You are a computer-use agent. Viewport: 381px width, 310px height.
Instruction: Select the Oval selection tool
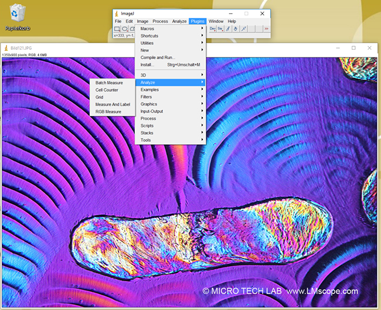click(x=125, y=29)
